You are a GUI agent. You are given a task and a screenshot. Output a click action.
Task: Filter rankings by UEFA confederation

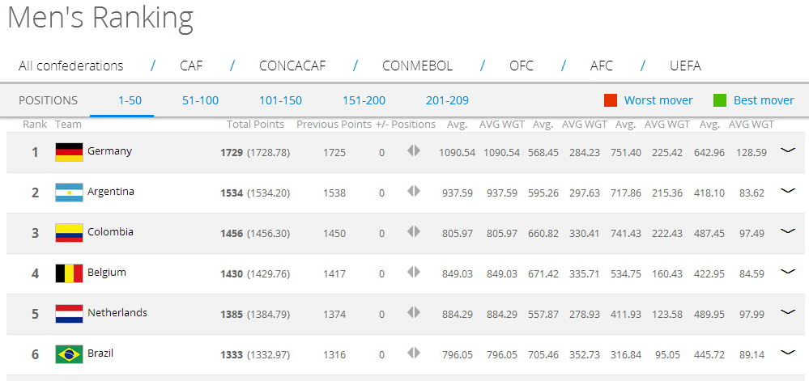(x=685, y=66)
